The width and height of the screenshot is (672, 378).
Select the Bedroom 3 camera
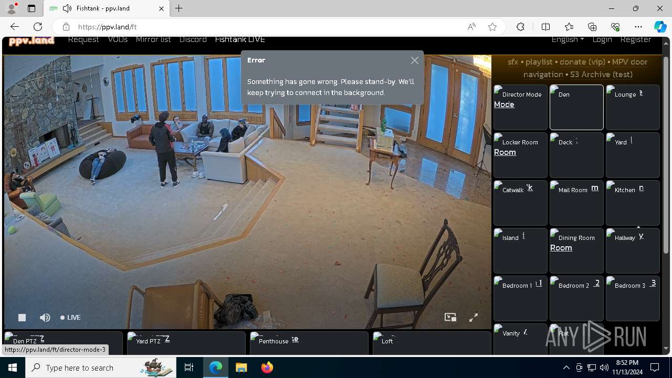click(633, 298)
